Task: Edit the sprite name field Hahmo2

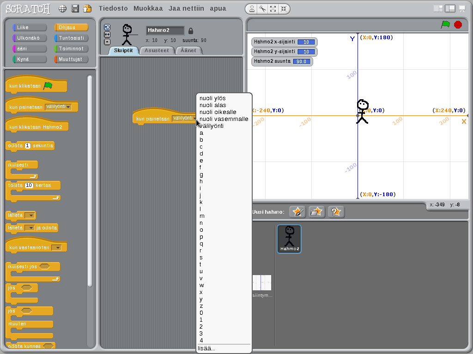Action: [165, 30]
